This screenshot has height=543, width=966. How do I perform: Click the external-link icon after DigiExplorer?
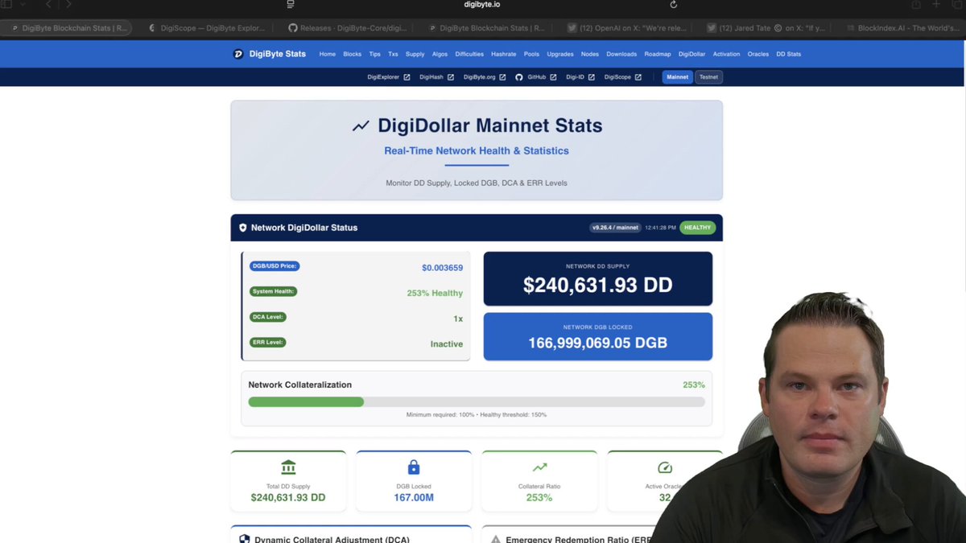(407, 77)
